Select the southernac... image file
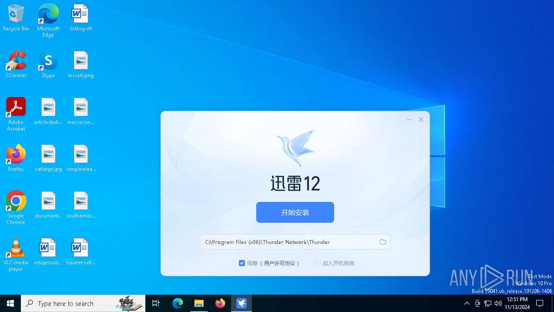The image size is (554, 312). click(81, 205)
